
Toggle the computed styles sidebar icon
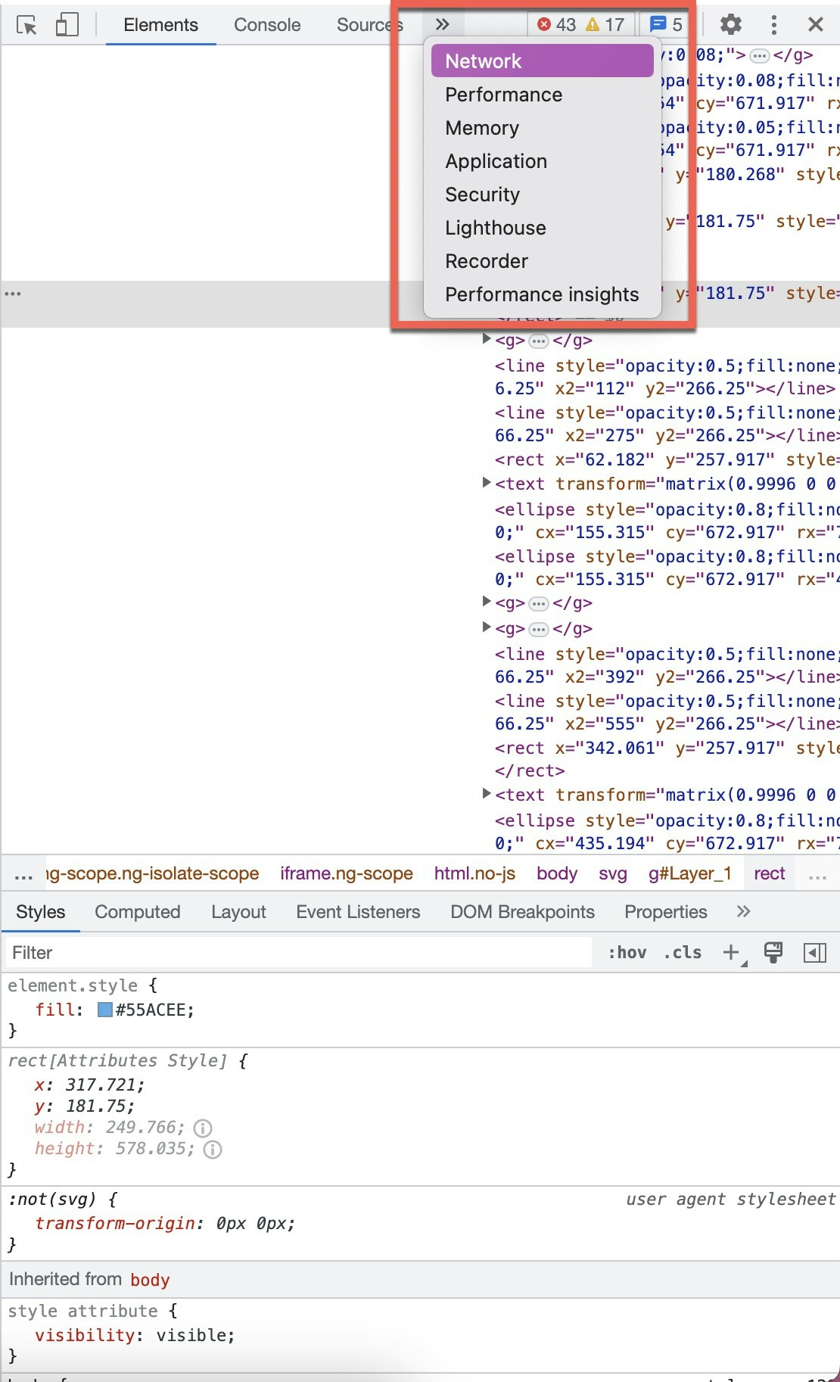coord(815,953)
